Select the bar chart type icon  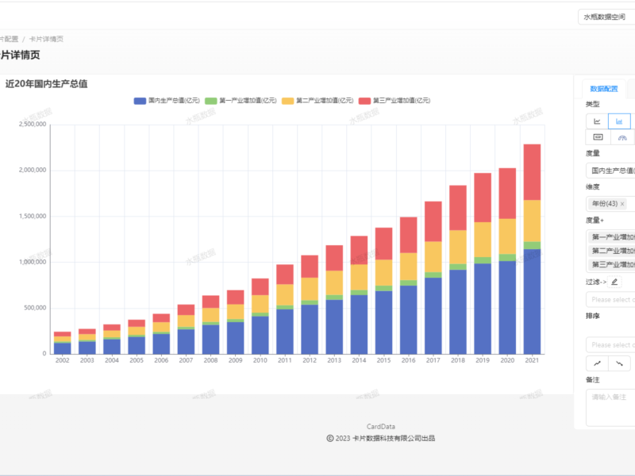pyautogui.click(x=619, y=121)
